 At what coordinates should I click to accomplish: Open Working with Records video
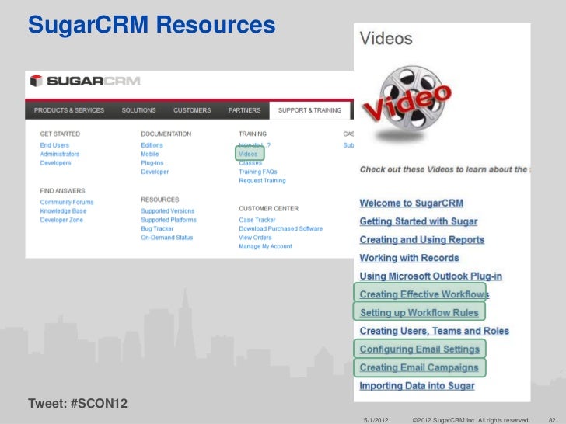pos(409,258)
